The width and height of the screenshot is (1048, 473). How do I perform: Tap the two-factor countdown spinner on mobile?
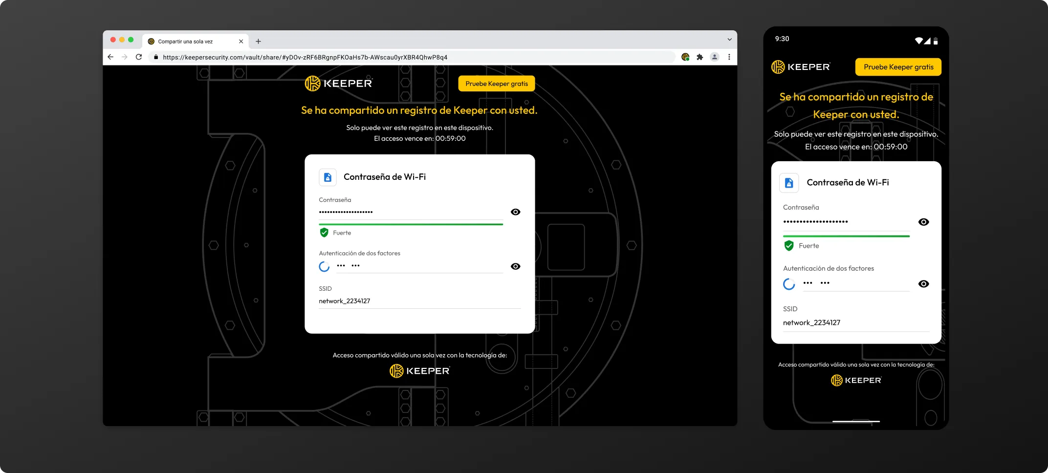789,284
